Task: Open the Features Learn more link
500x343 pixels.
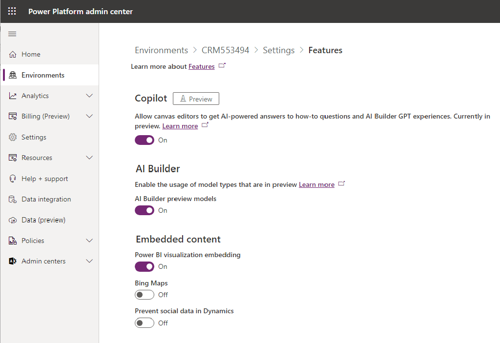Action: tap(202, 66)
